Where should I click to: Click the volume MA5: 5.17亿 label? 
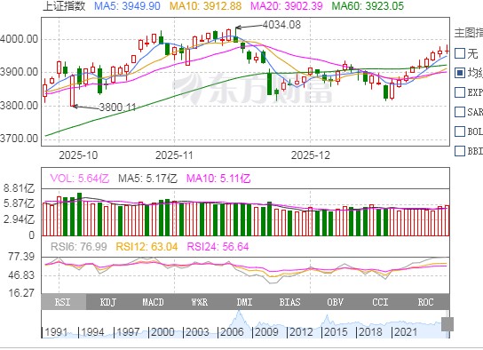pyautogui.click(x=148, y=179)
